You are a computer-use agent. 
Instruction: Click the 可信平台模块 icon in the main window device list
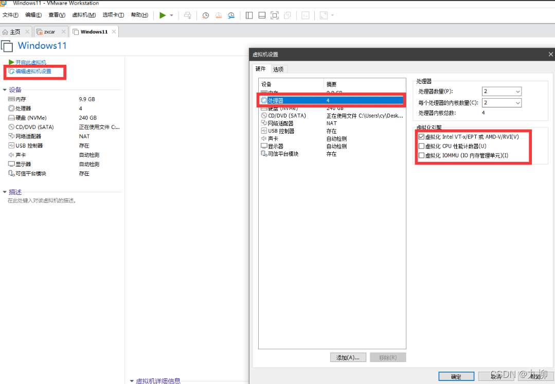(11, 173)
